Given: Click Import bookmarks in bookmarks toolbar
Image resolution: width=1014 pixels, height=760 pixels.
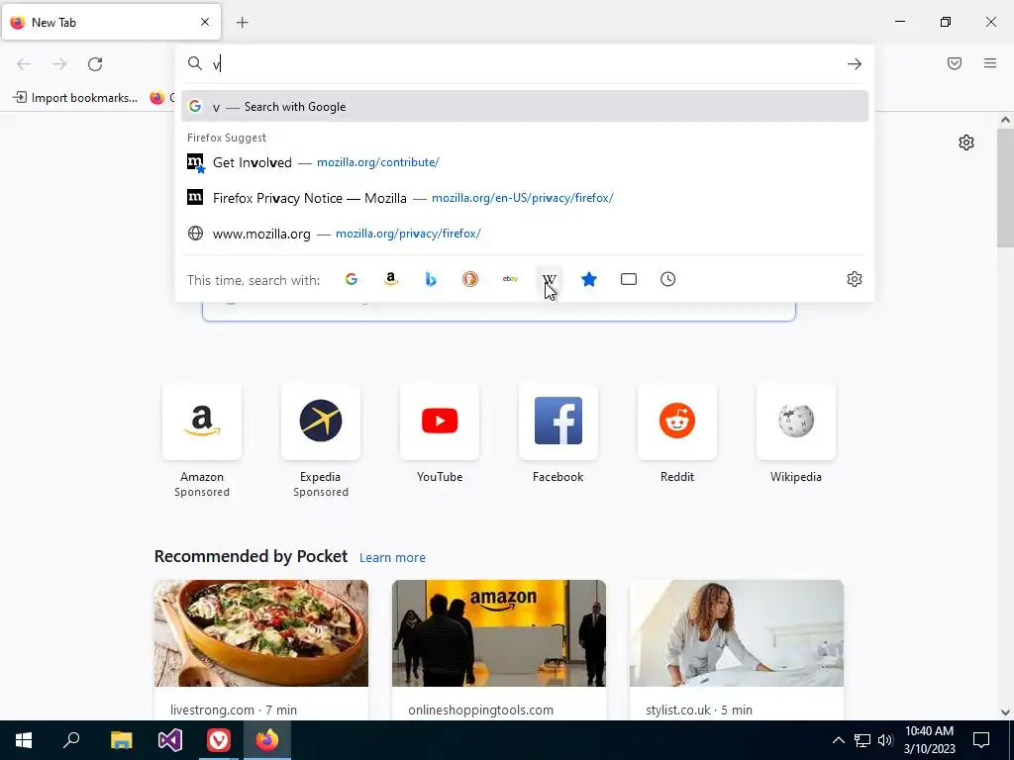Looking at the screenshot, I should point(75,98).
